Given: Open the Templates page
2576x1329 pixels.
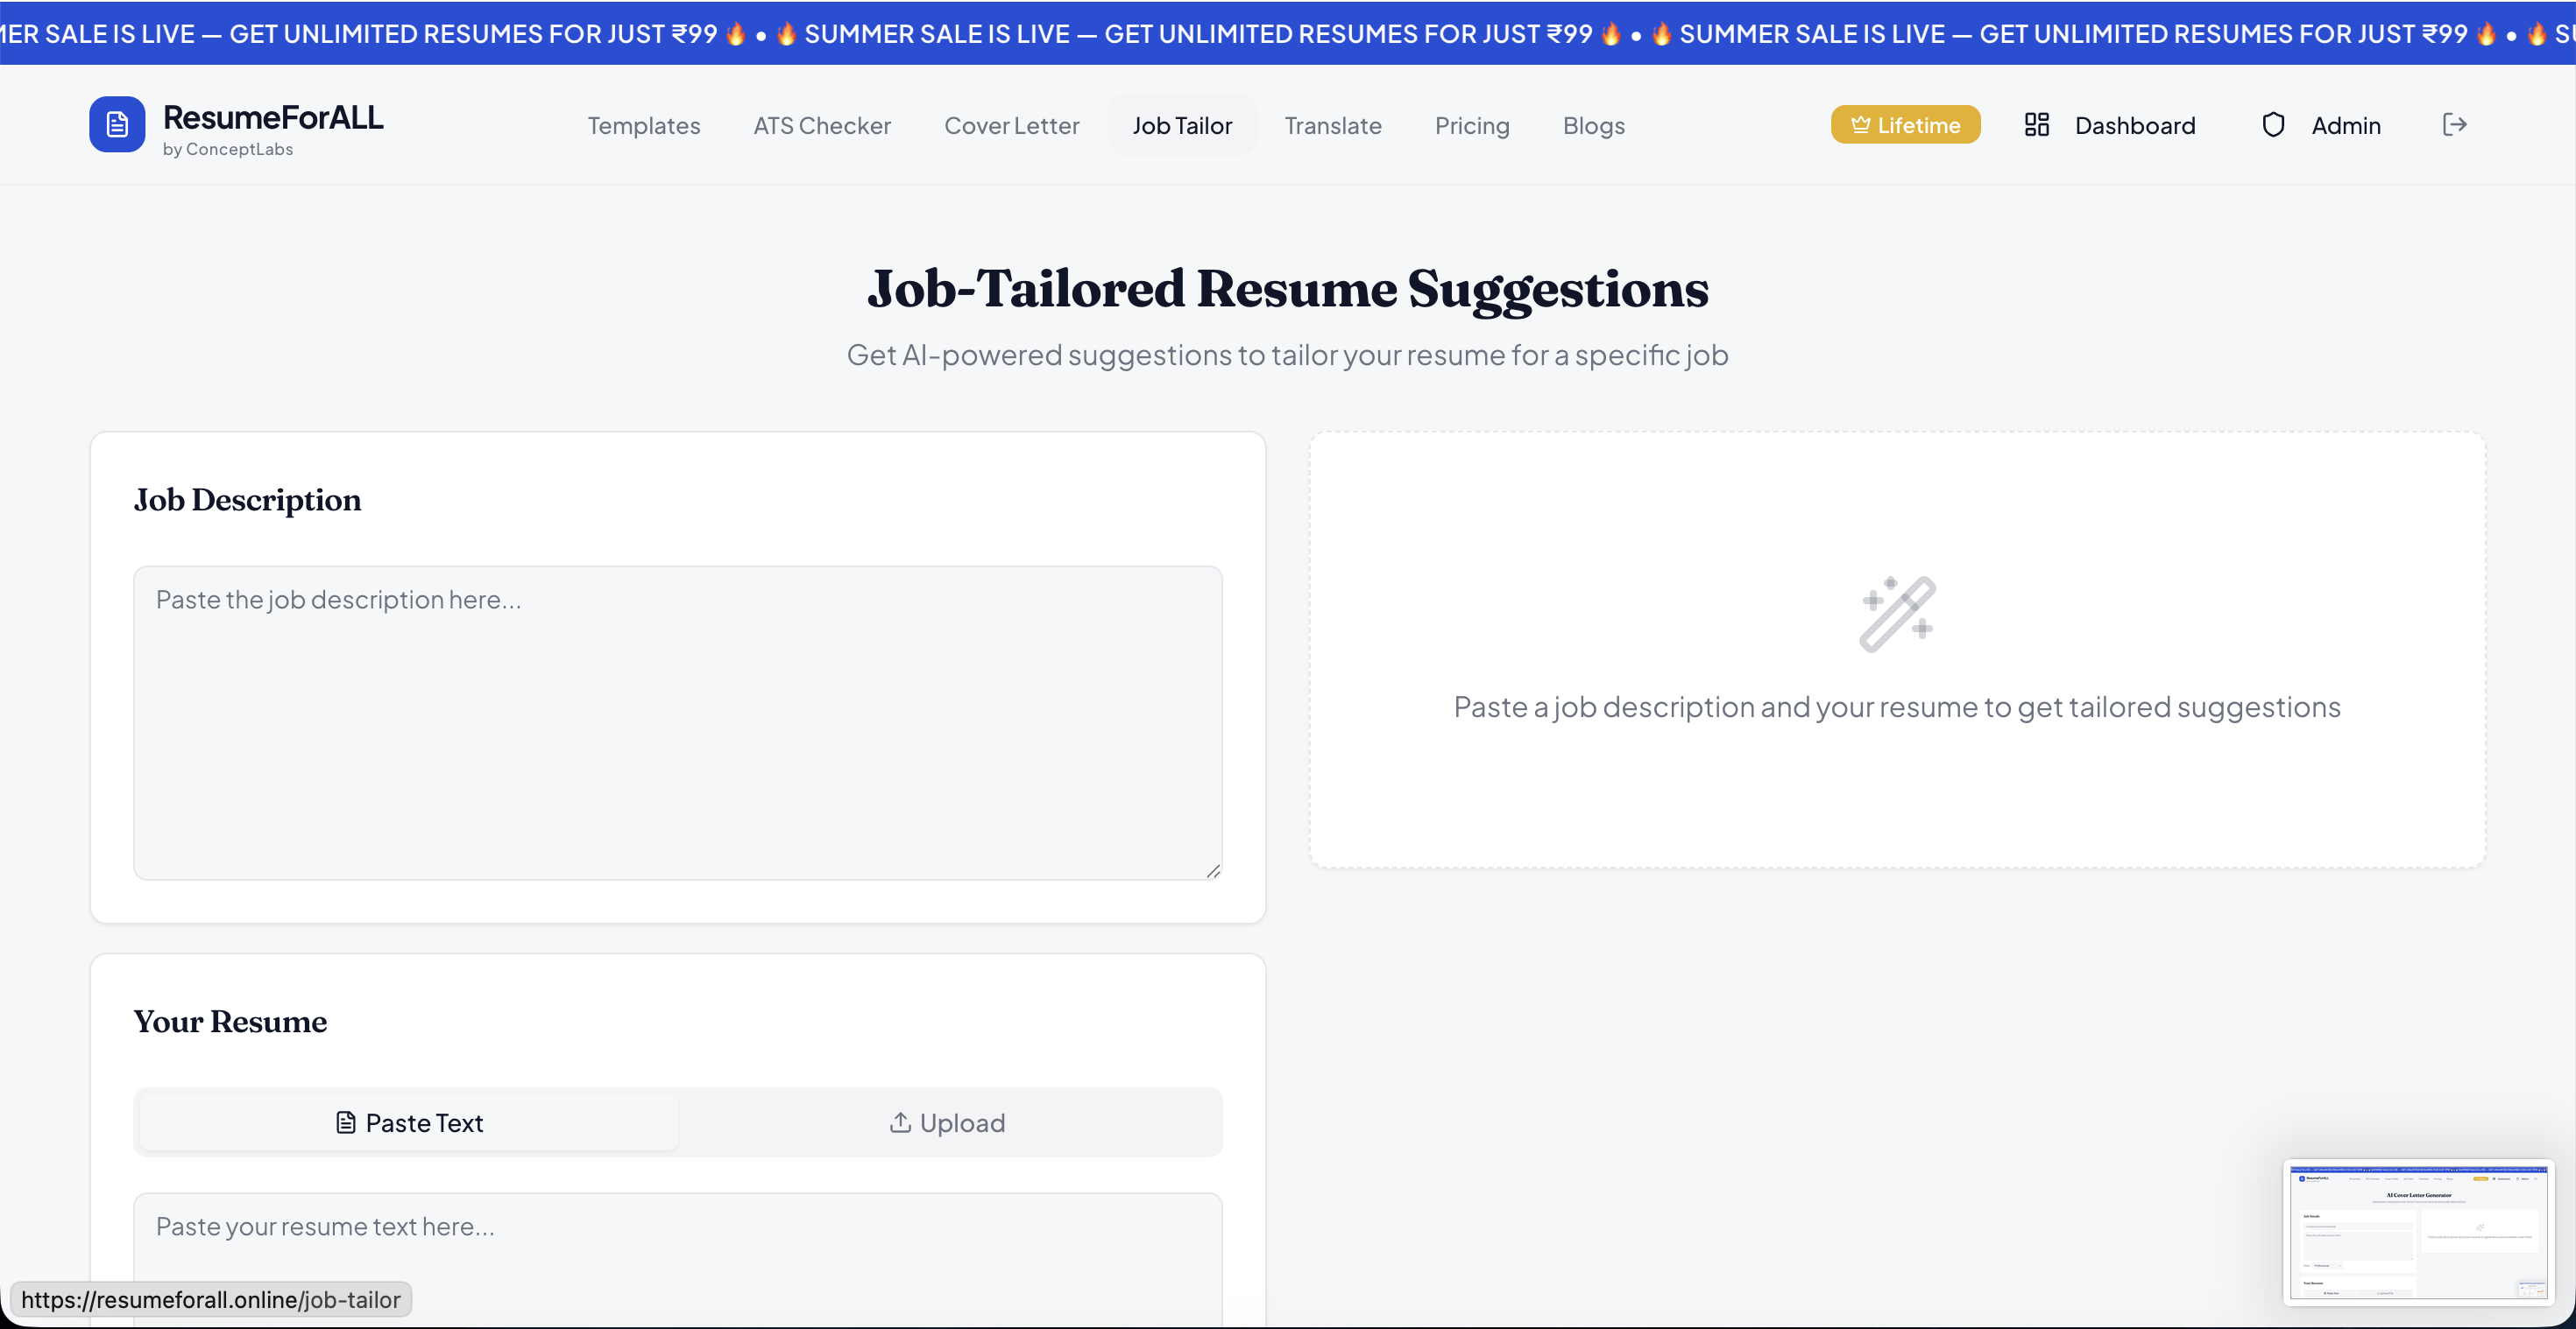Looking at the screenshot, I should coord(643,125).
